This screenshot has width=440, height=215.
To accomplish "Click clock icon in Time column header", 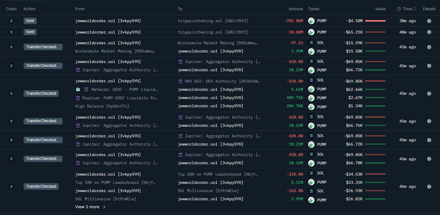I will pyautogui.click(x=399, y=9).
